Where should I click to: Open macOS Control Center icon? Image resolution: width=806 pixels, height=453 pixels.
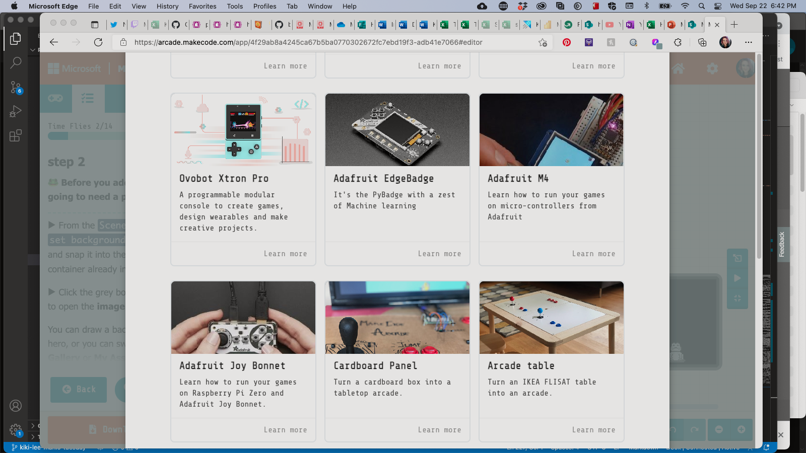pyautogui.click(x=718, y=6)
